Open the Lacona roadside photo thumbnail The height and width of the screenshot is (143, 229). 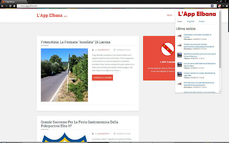64,75
